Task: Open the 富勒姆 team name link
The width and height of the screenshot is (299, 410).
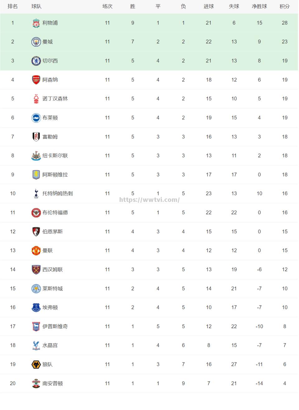Action: coord(50,137)
